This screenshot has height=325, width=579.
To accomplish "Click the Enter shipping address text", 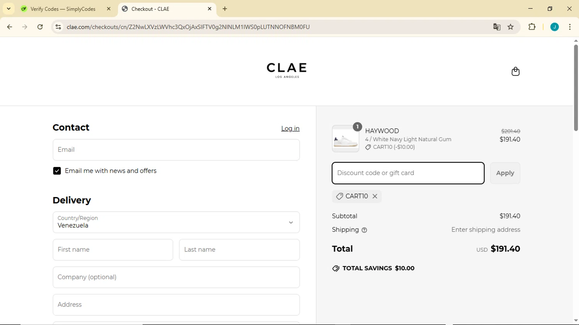I will pos(486,230).
